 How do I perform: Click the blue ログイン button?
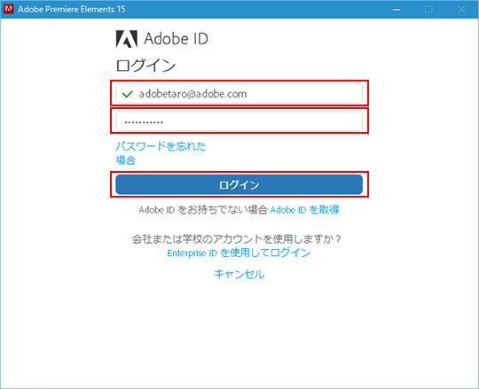[x=239, y=184]
